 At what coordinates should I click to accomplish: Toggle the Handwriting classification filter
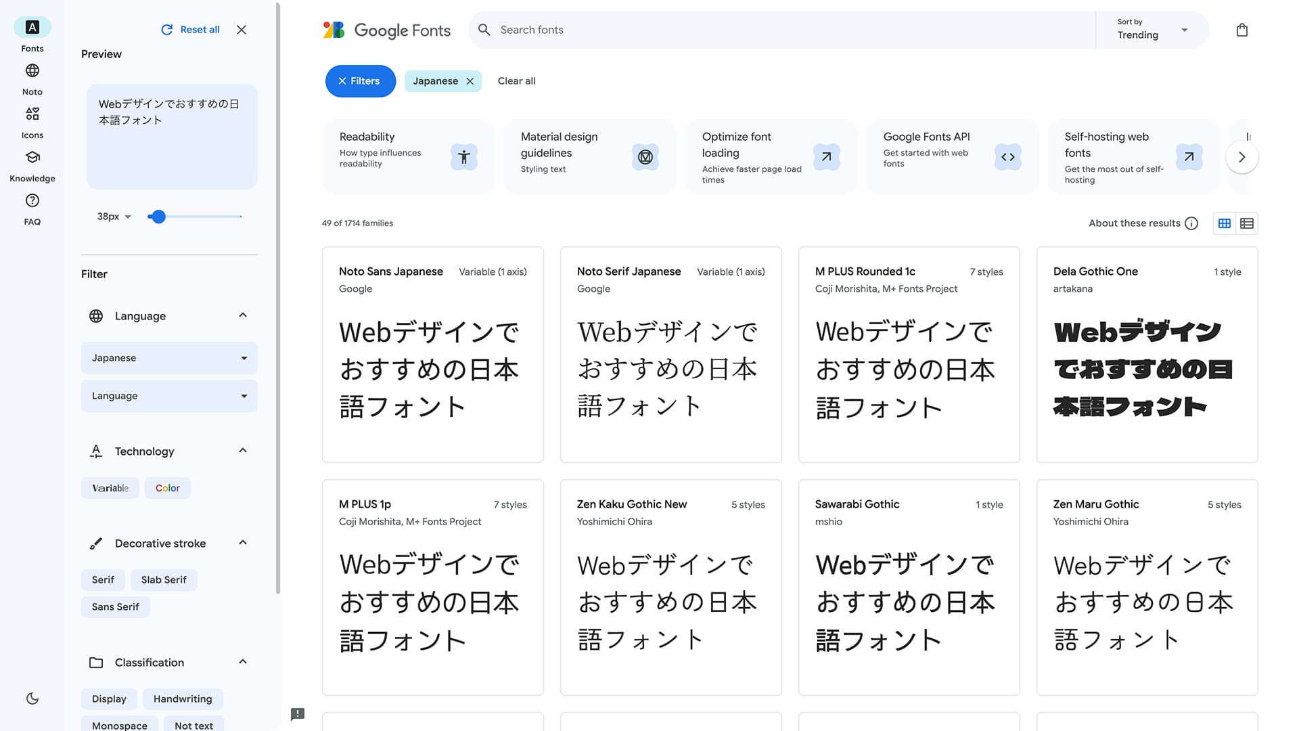tap(183, 699)
